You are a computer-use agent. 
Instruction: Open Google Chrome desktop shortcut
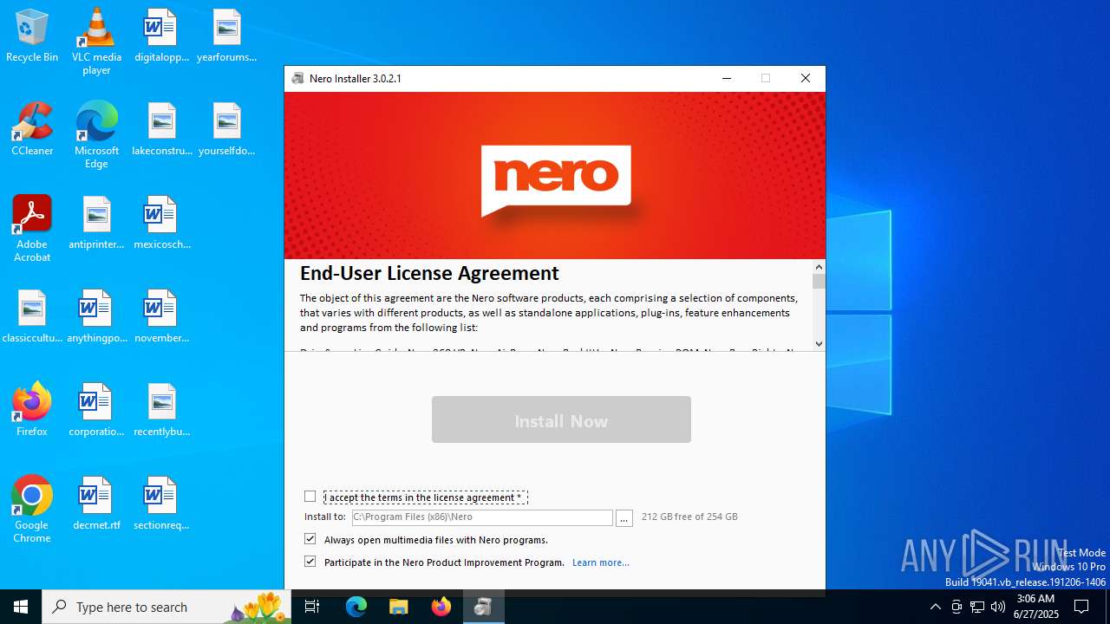(32, 510)
